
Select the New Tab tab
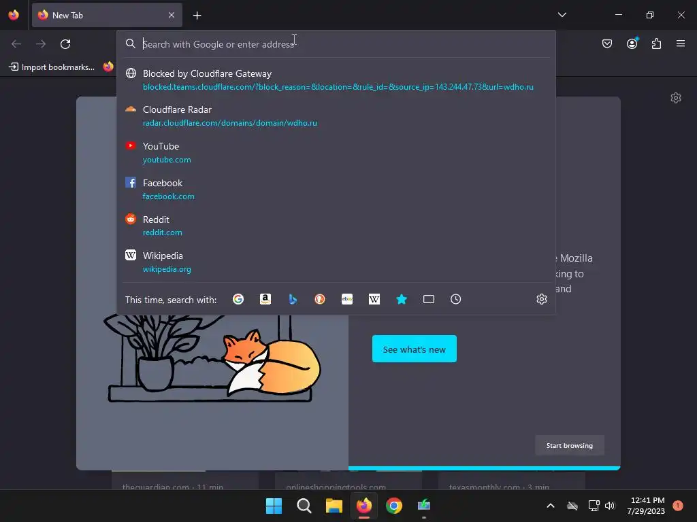(107, 15)
